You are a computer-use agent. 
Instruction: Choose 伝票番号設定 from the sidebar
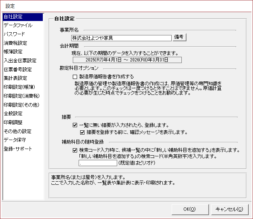(18, 70)
